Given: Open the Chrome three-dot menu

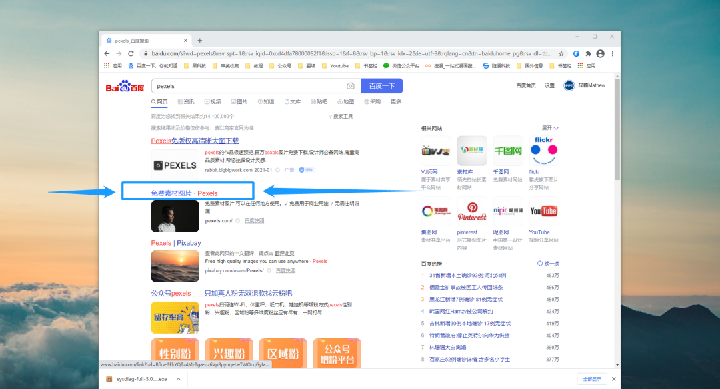Looking at the screenshot, I should [613, 54].
